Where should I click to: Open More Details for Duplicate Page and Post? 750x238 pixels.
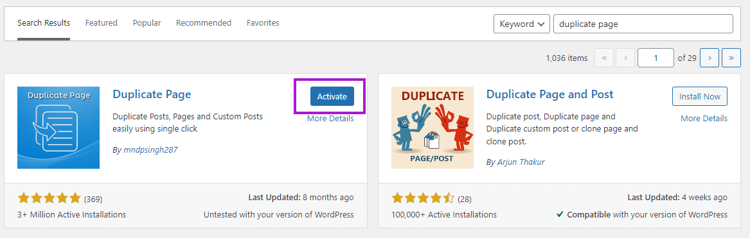[x=704, y=119]
